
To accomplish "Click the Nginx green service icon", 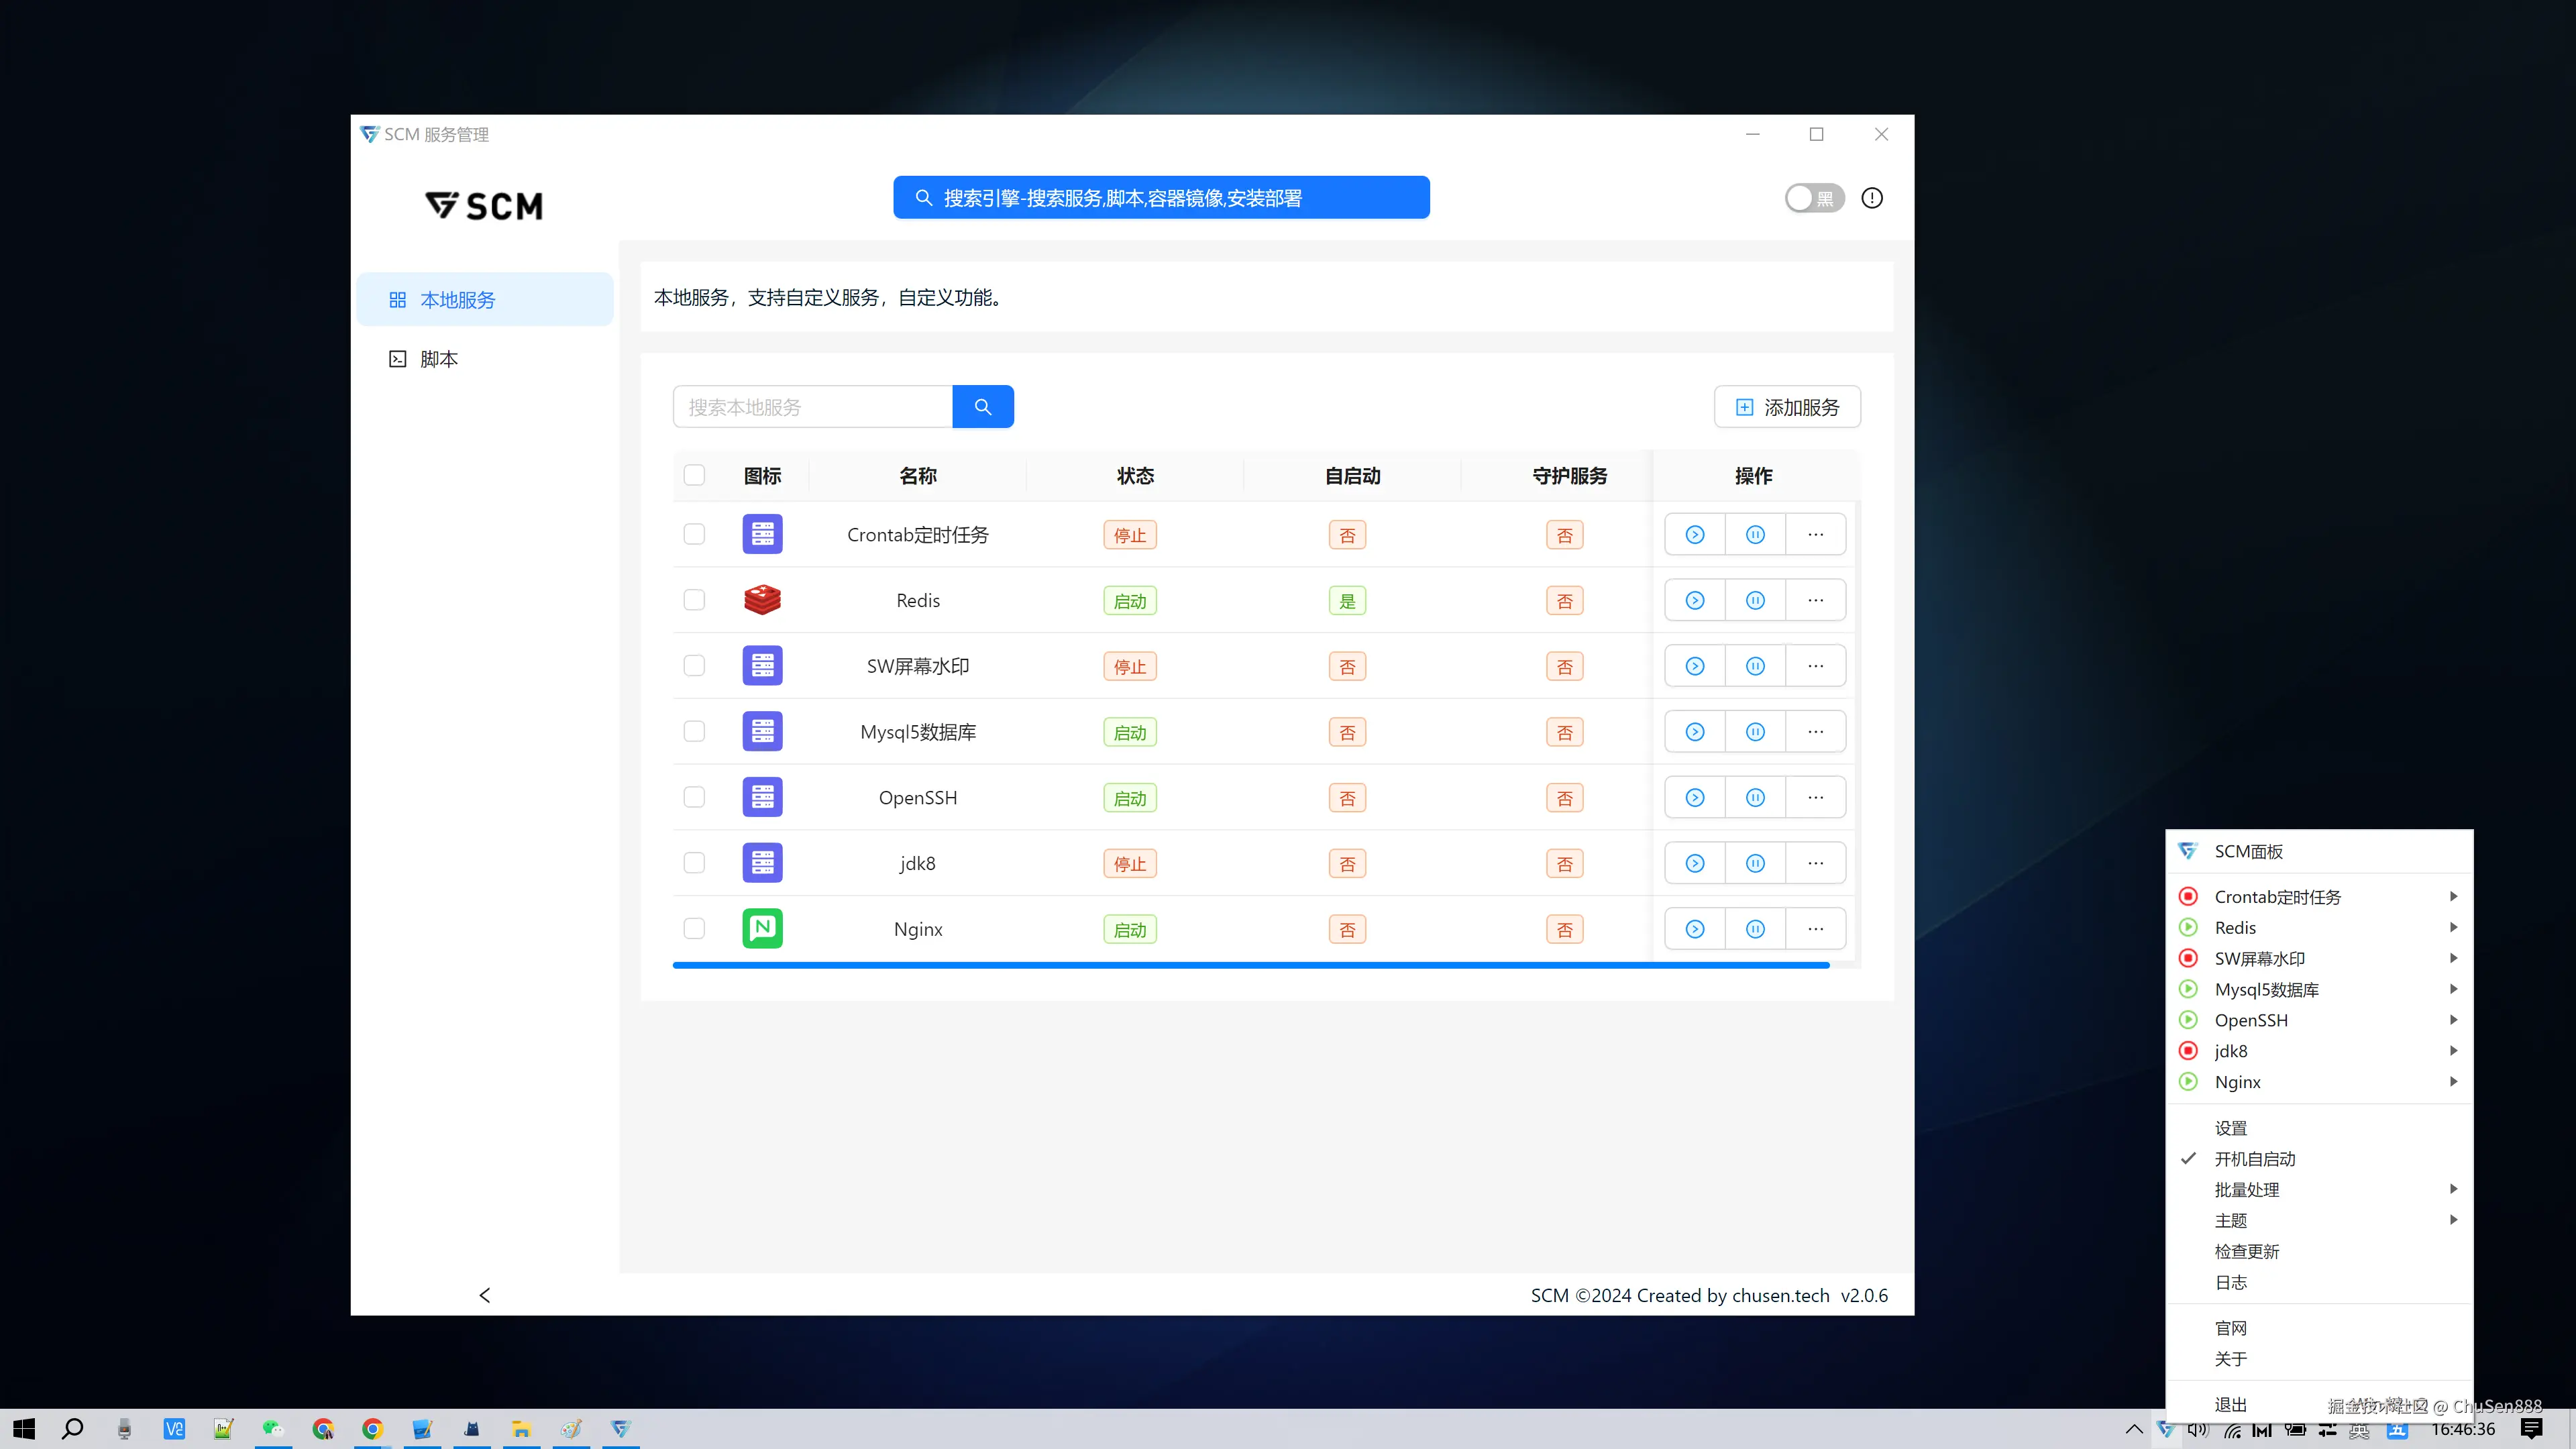I will 762,929.
